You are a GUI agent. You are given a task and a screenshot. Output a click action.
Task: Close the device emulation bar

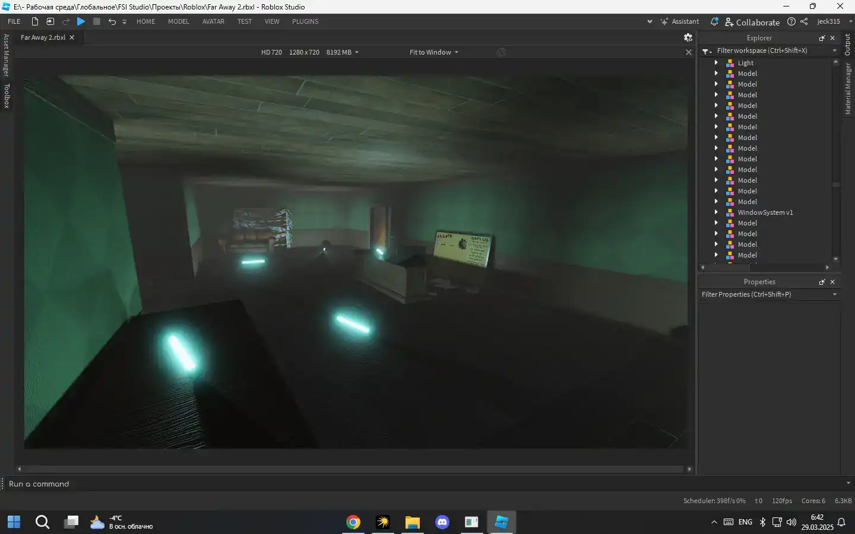point(689,52)
